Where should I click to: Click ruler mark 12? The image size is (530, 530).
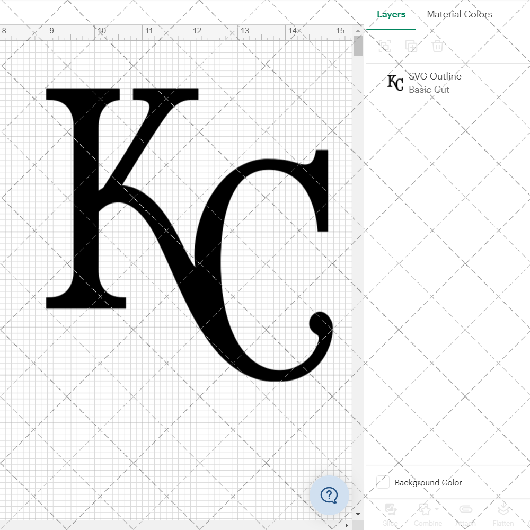click(197, 31)
